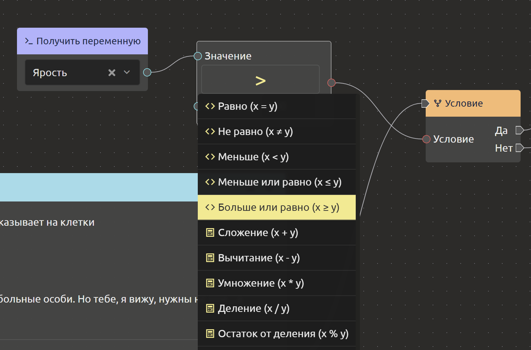
Task: Click calculator icon by Остаток от деления
Action: coord(210,334)
